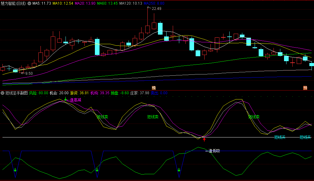Image resolution: width=314 pixels, height=181 pixels.
Task: Click the 风险: 80.00 indicator value
Action: pos(39,93)
